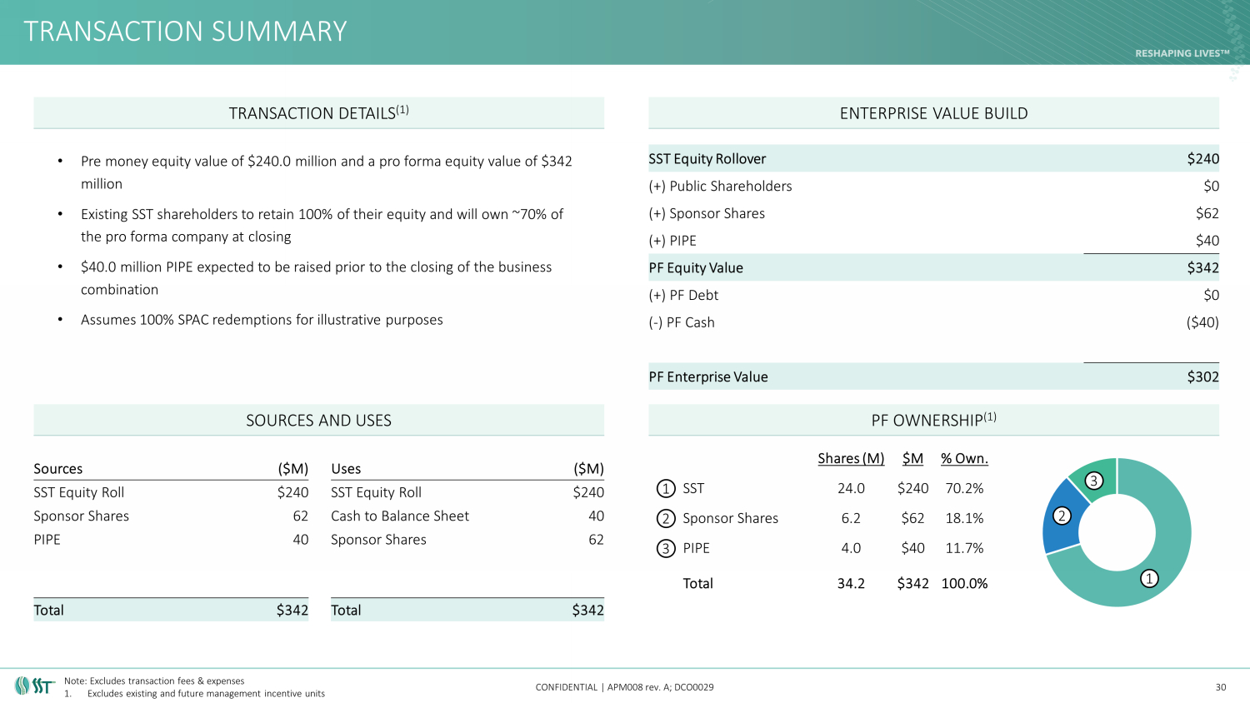Click the Shares (M) column heading

[x=850, y=458]
